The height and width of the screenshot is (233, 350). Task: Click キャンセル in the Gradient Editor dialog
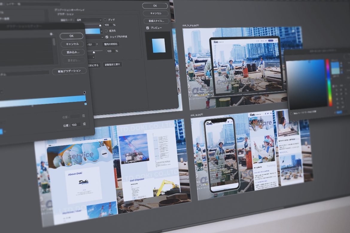(72, 44)
